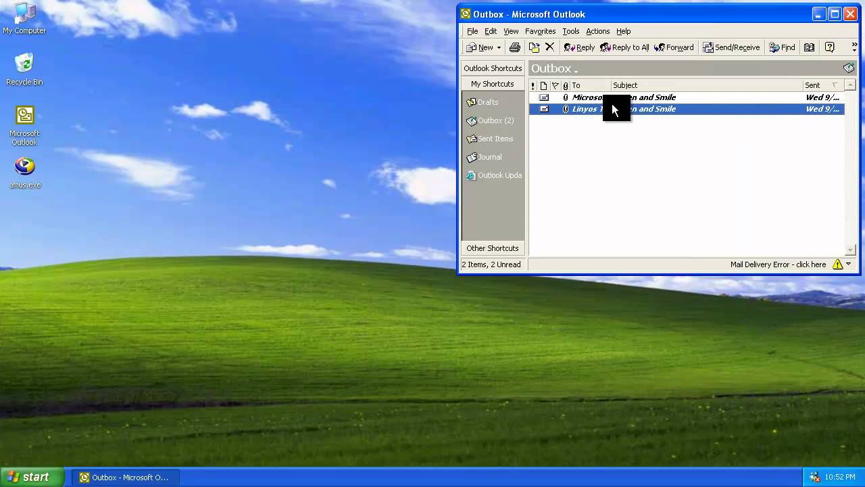Expand the toolbar overflow chevron

tap(854, 47)
